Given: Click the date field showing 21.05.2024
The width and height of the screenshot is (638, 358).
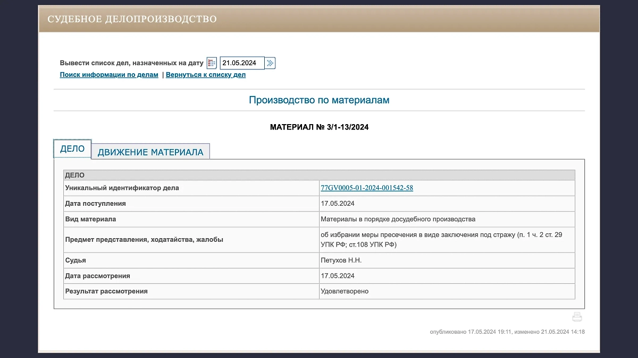Looking at the screenshot, I should pos(242,63).
